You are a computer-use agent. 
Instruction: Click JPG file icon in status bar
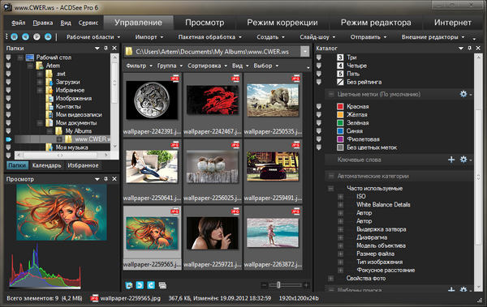tap(94, 298)
